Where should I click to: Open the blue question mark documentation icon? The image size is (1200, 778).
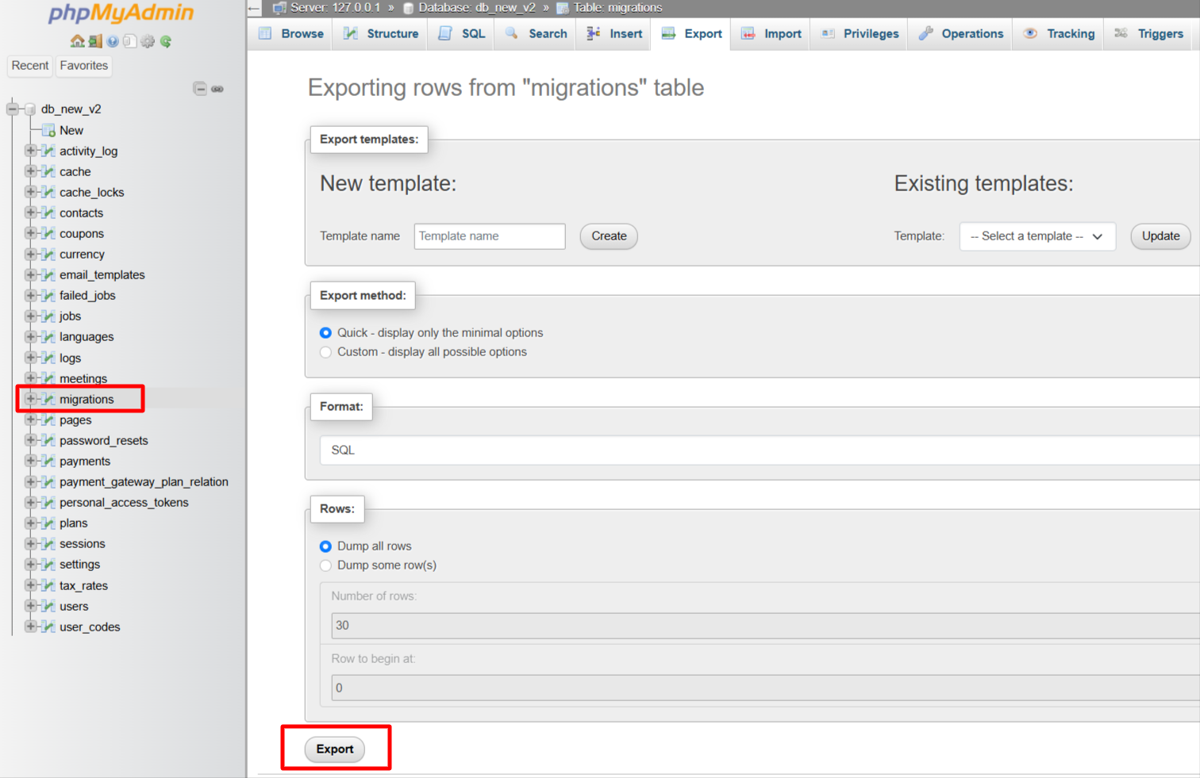113,41
